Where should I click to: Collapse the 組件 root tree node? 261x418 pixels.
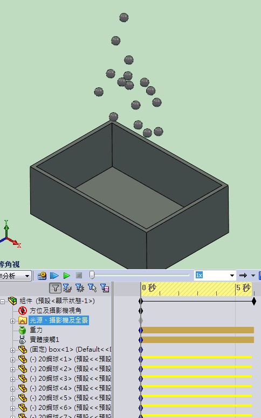point(2,301)
